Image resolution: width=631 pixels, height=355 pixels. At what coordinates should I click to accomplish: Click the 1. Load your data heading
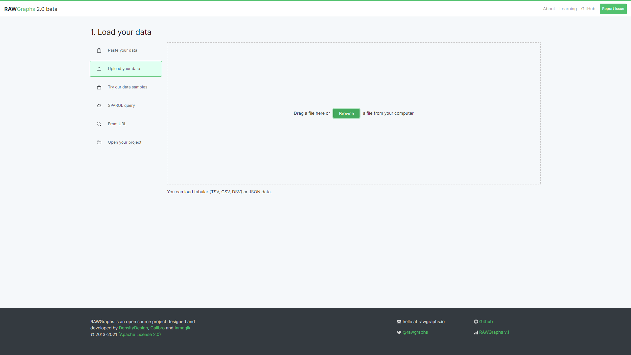tap(121, 32)
